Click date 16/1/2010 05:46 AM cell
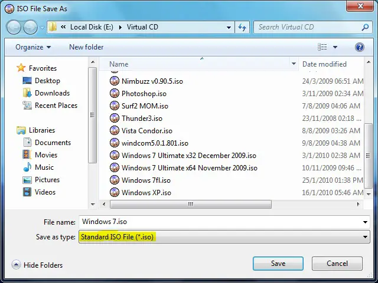Image resolution: width=378 pixels, height=283 pixels. (x=333, y=193)
